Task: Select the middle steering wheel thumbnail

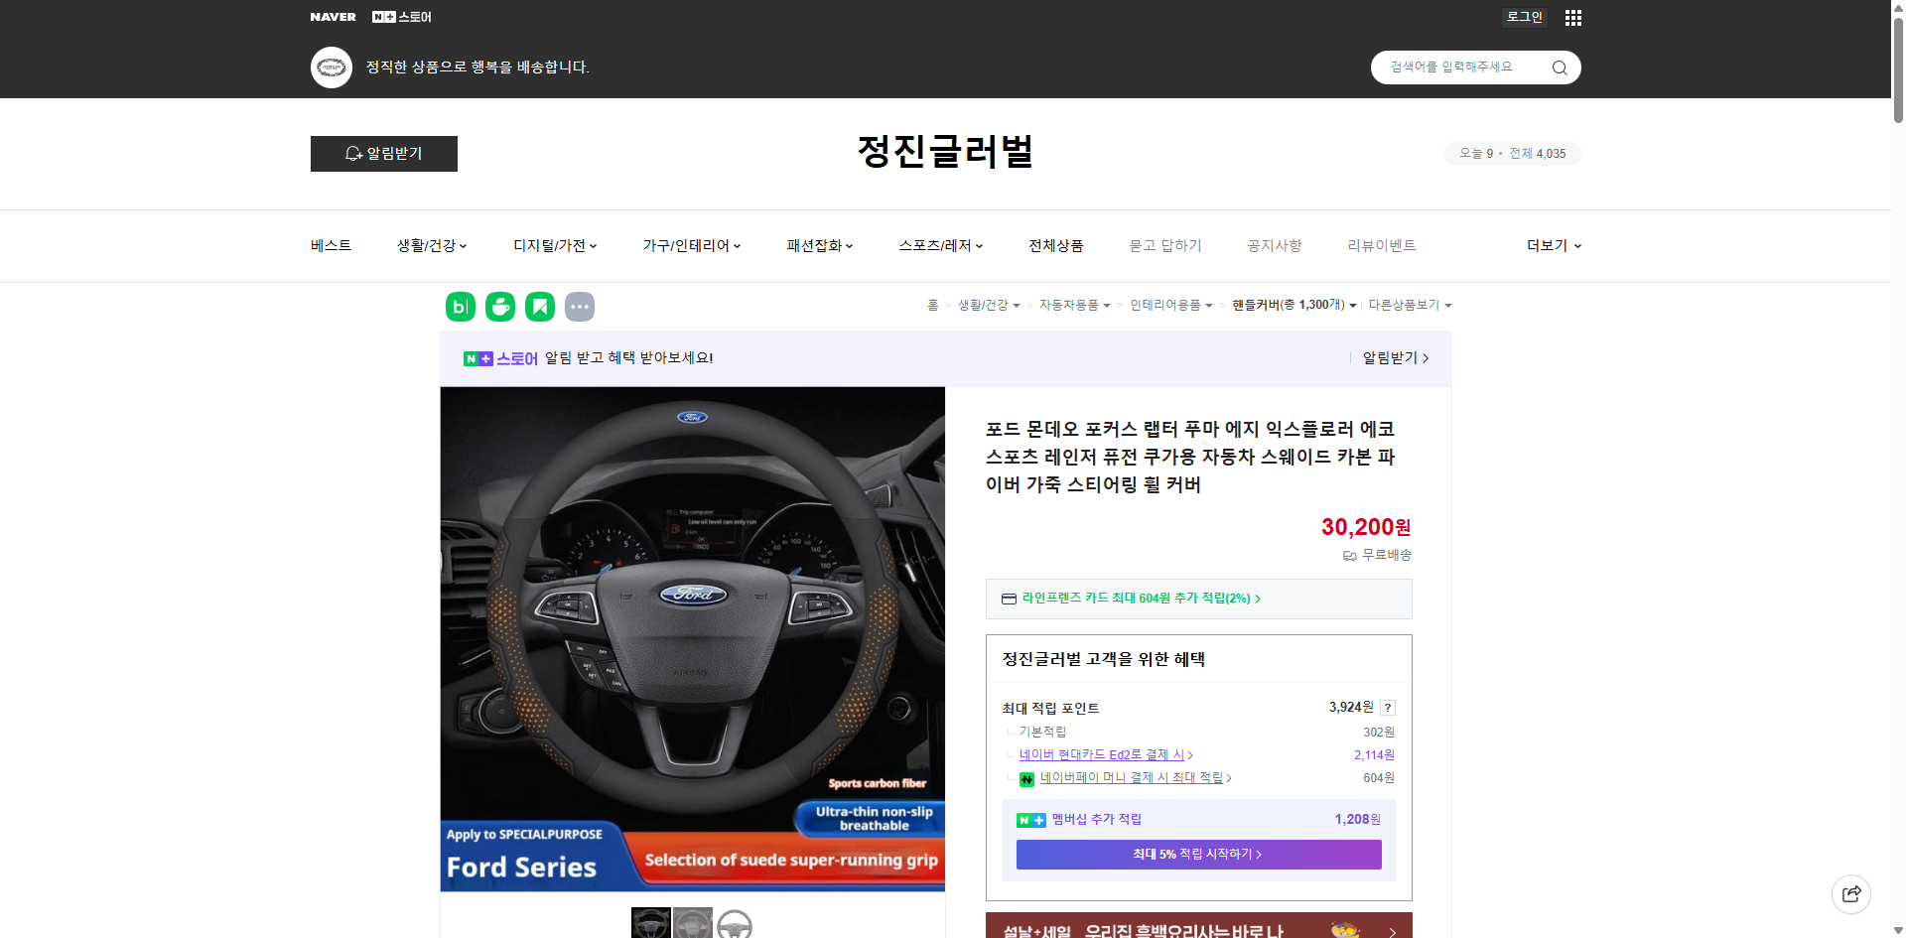Action: 693,923
